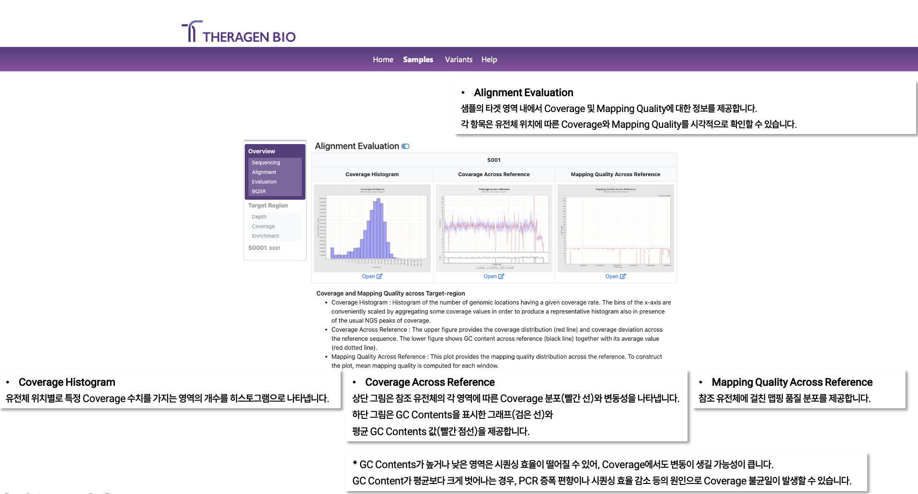Open the Home menu item
918x494 pixels.
coord(383,59)
